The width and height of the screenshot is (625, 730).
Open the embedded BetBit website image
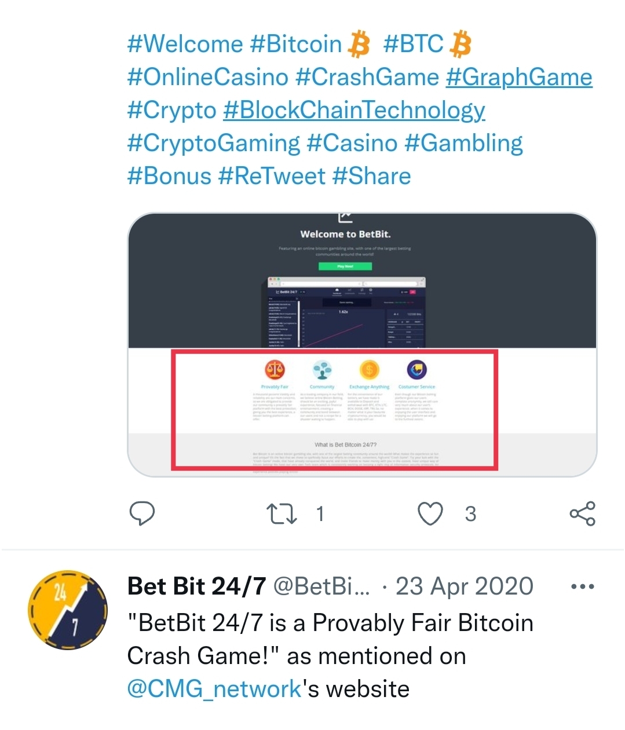[x=362, y=344]
